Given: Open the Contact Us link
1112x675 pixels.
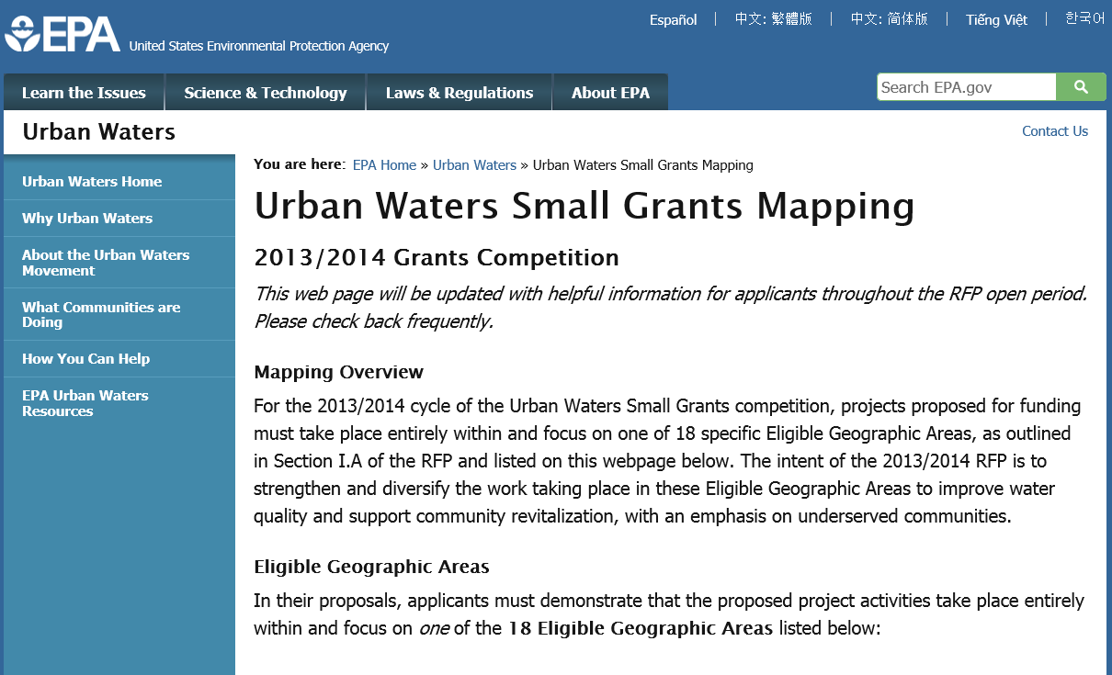Looking at the screenshot, I should (x=1055, y=131).
